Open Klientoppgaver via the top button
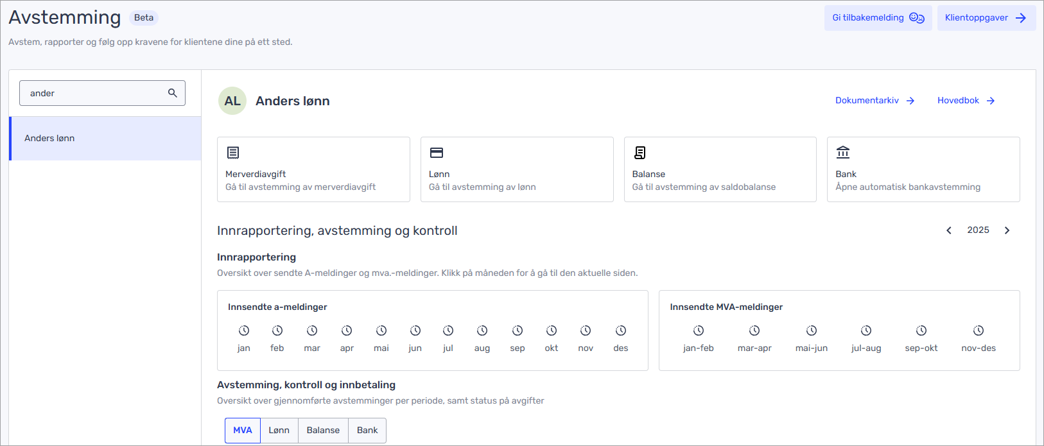 point(986,18)
